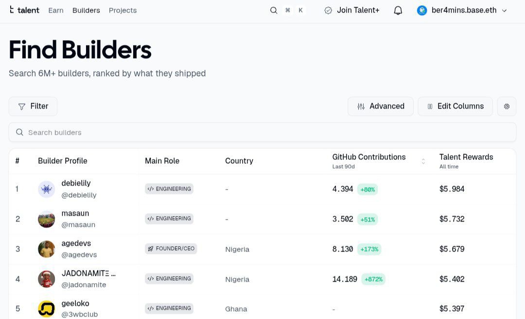Sort by GitHub Contributions using the sort arrows
Viewport: 525px width, 319px height.
click(423, 161)
